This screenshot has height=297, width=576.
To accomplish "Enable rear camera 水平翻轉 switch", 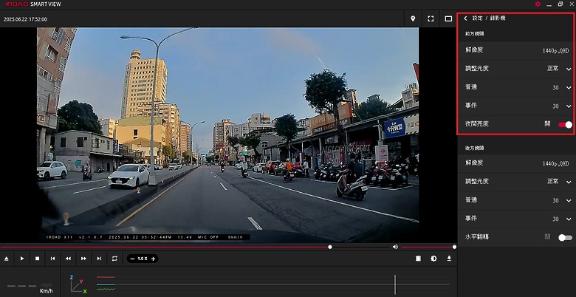I will click(566, 238).
